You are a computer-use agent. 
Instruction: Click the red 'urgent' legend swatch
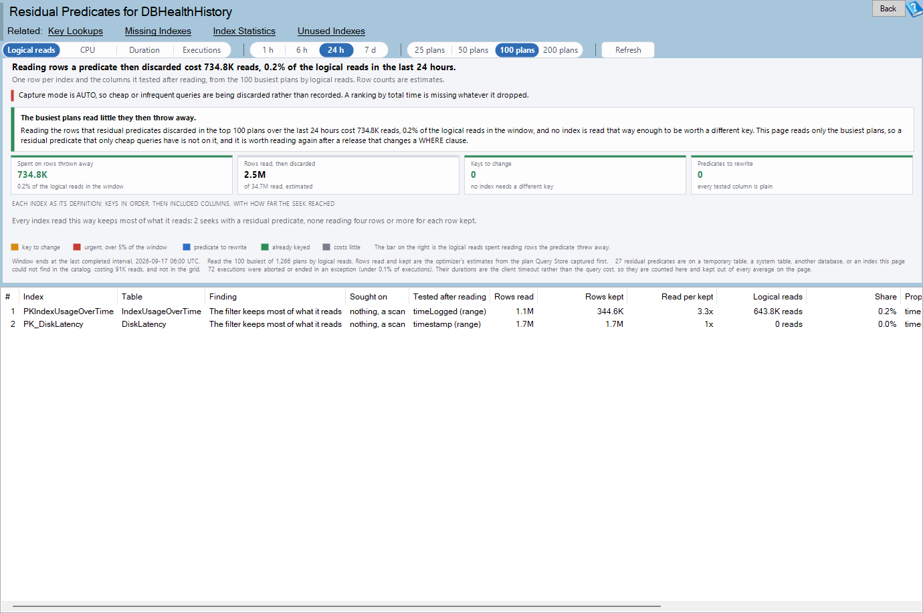click(x=77, y=247)
